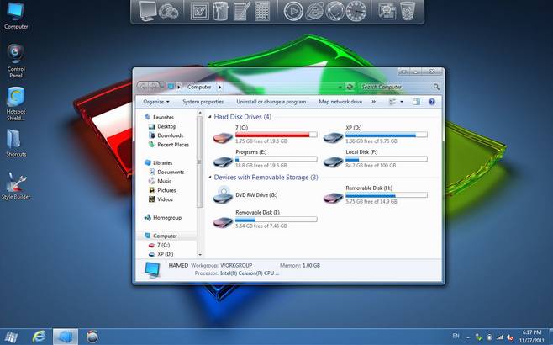Select the Programs (E:) drive
This screenshot has height=345, width=553.
tap(265, 159)
